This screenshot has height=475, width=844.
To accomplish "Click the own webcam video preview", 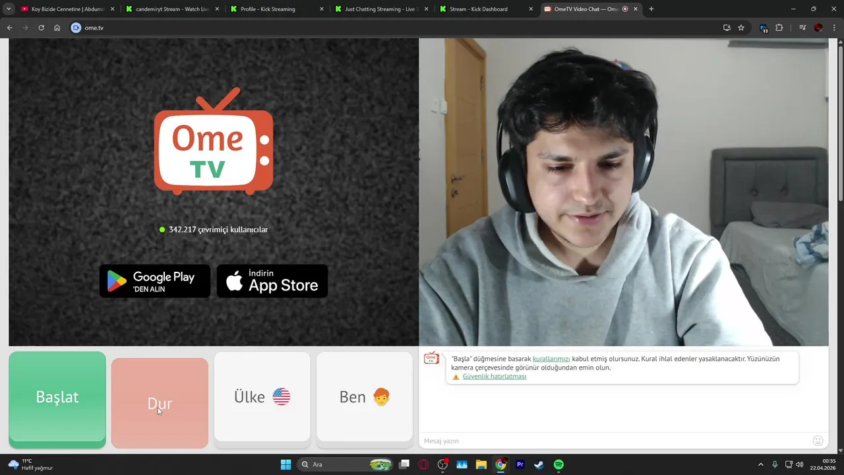I will point(623,192).
